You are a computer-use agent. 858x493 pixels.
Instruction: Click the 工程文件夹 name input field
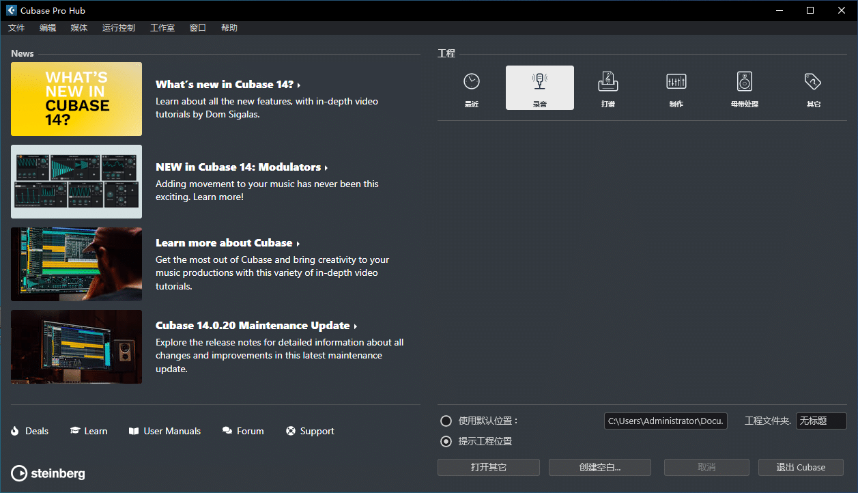tap(820, 421)
